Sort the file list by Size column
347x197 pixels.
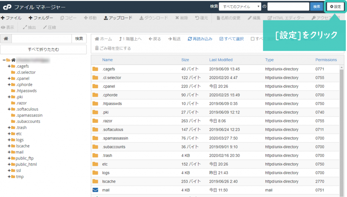(x=185, y=60)
